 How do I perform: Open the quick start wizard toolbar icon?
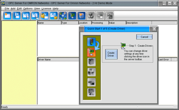(63, 16)
